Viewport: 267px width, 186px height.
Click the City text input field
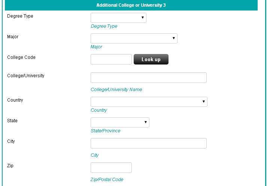coord(148,143)
